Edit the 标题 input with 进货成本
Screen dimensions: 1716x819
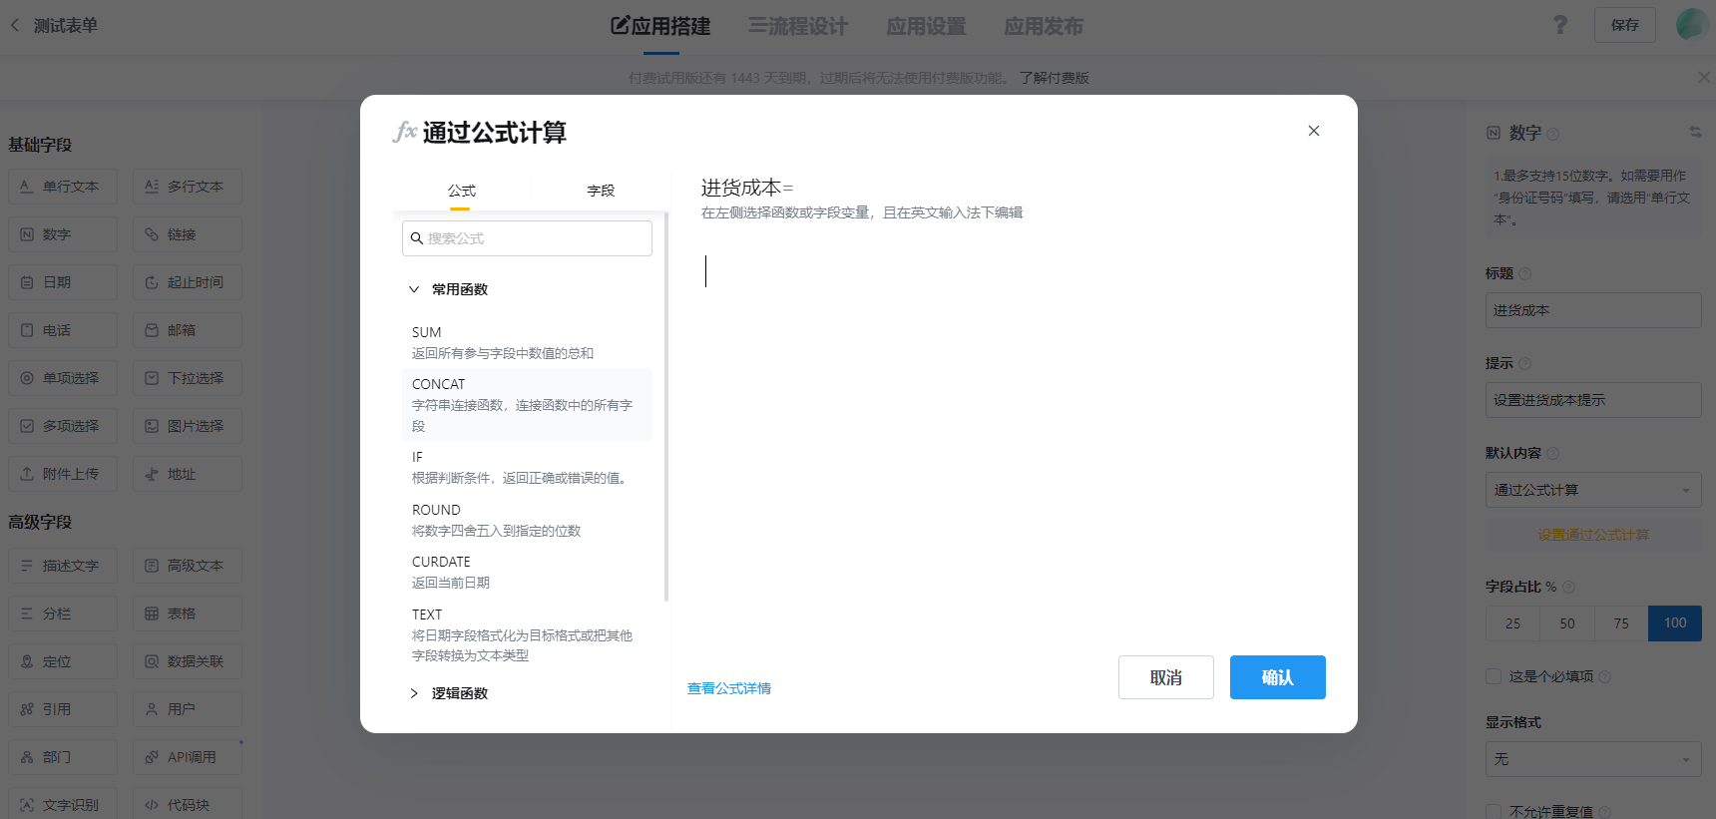(x=1593, y=310)
